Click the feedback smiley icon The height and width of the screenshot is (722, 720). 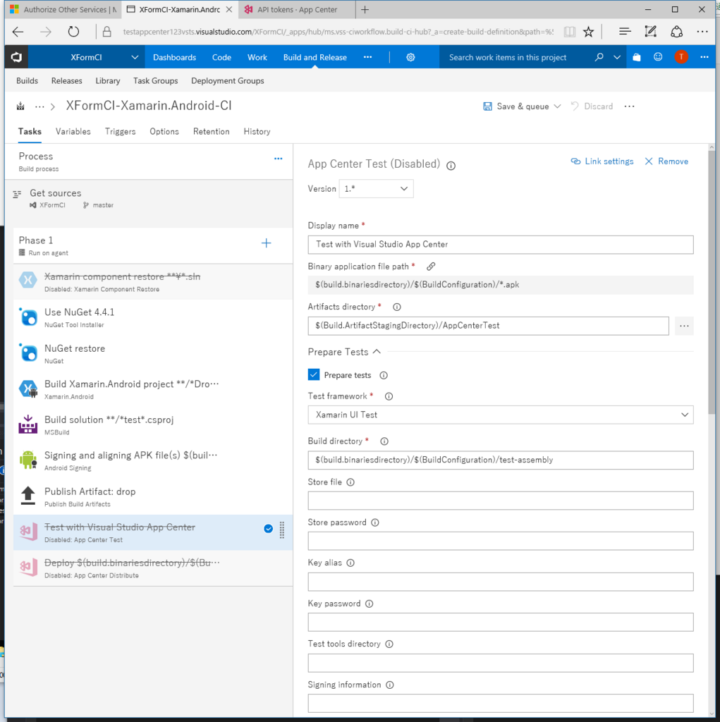tap(658, 57)
